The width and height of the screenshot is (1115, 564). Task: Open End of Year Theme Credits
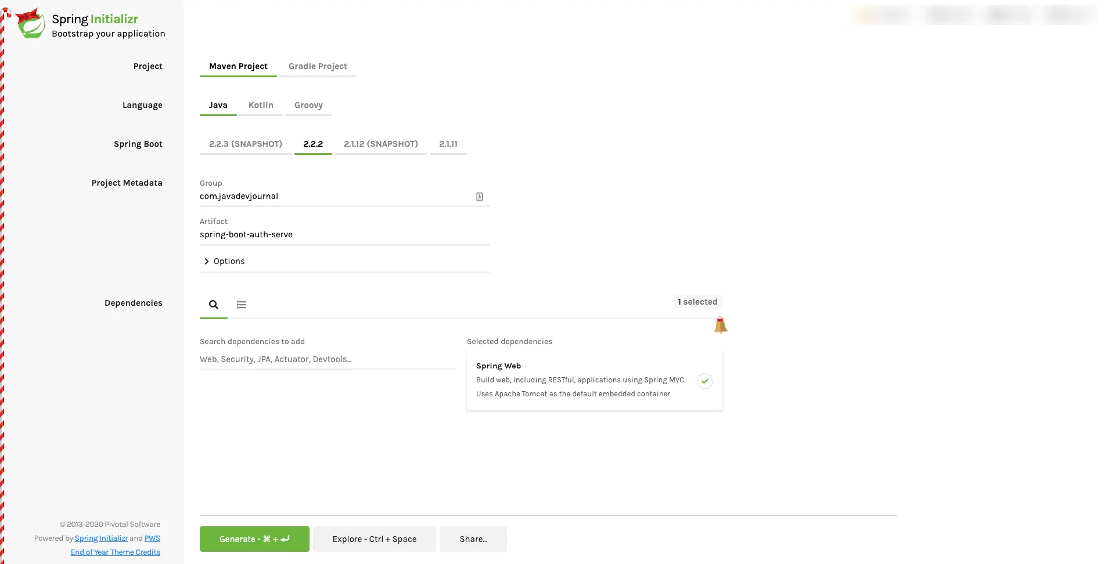click(x=116, y=552)
